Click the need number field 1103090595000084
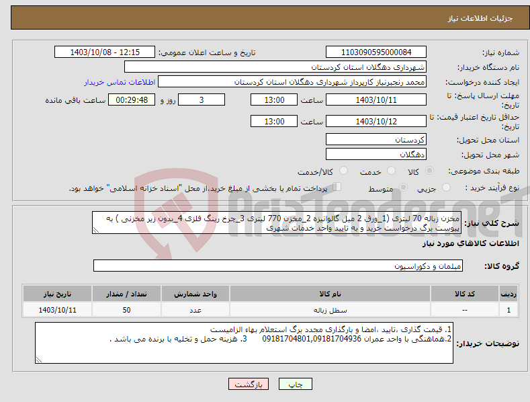This screenshot has height=402, width=530. click(x=376, y=52)
